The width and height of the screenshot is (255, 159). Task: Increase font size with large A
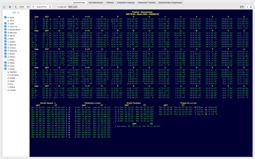pyautogui.click(x=251, y=7)
